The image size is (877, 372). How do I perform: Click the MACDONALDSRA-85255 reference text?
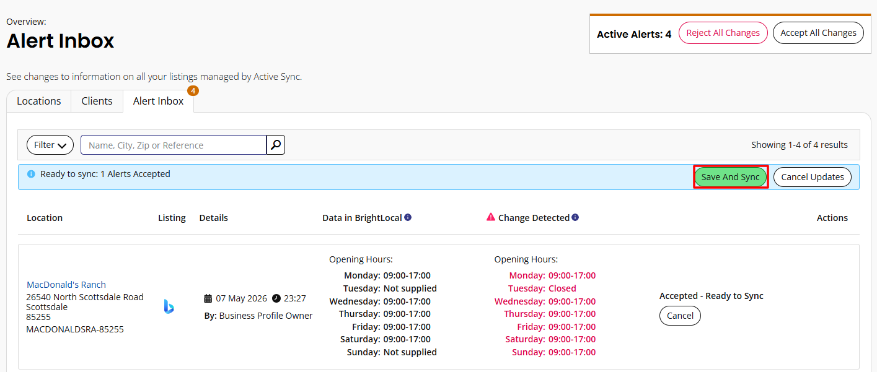point(75,329)
